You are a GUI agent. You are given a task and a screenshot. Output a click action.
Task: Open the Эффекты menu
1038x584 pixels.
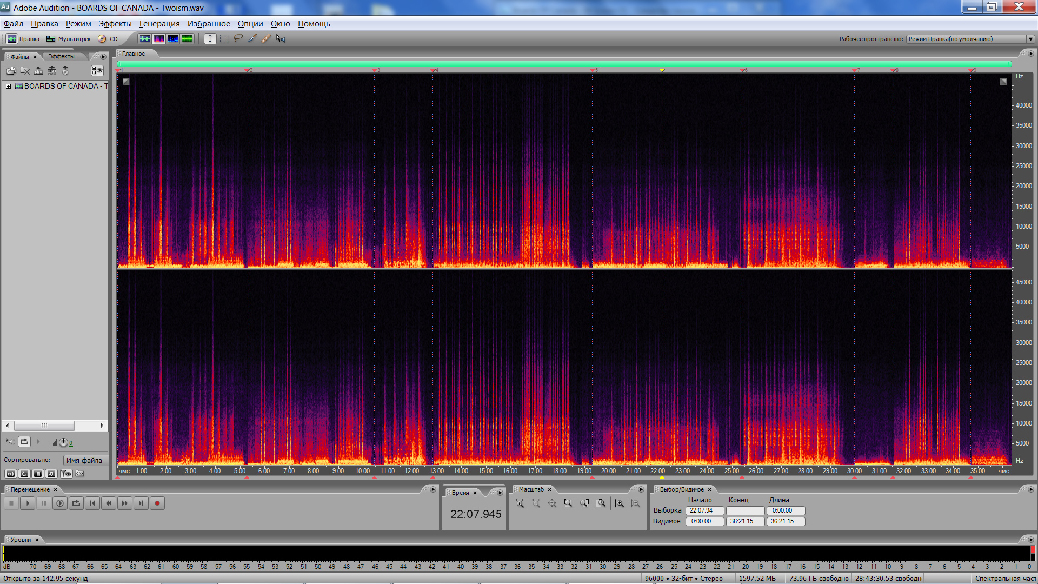click(115, 24)
